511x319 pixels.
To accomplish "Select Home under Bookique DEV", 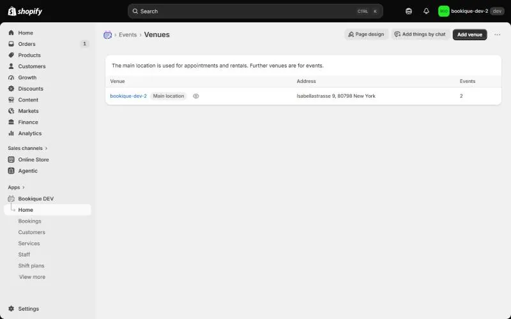I will [47, 210].
